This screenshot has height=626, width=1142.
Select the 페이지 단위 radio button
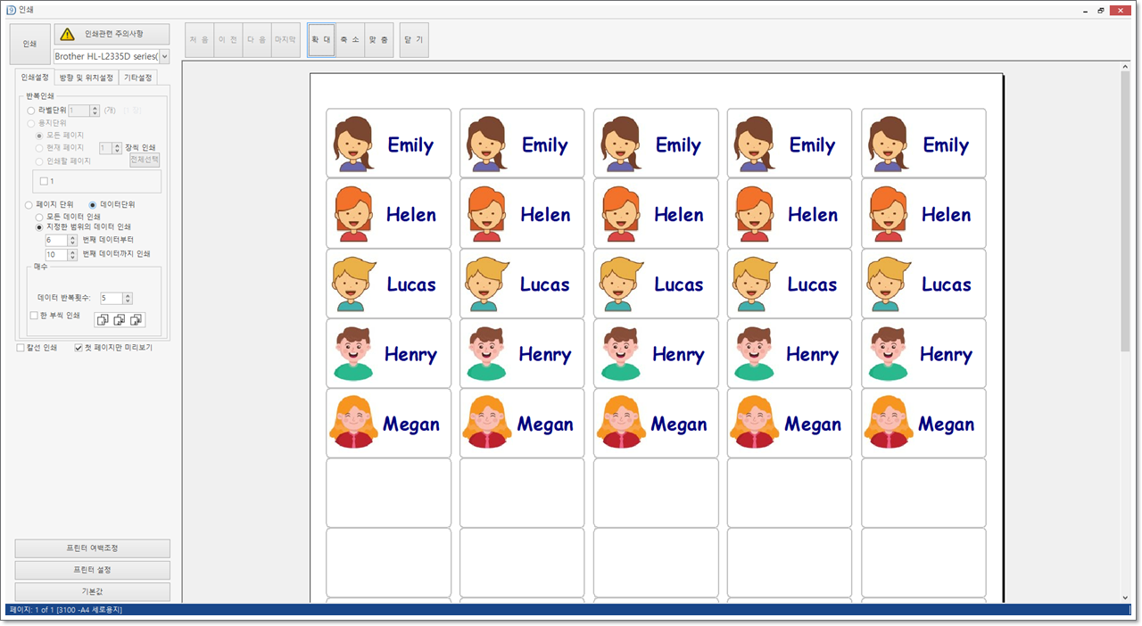tap(29, 204)
